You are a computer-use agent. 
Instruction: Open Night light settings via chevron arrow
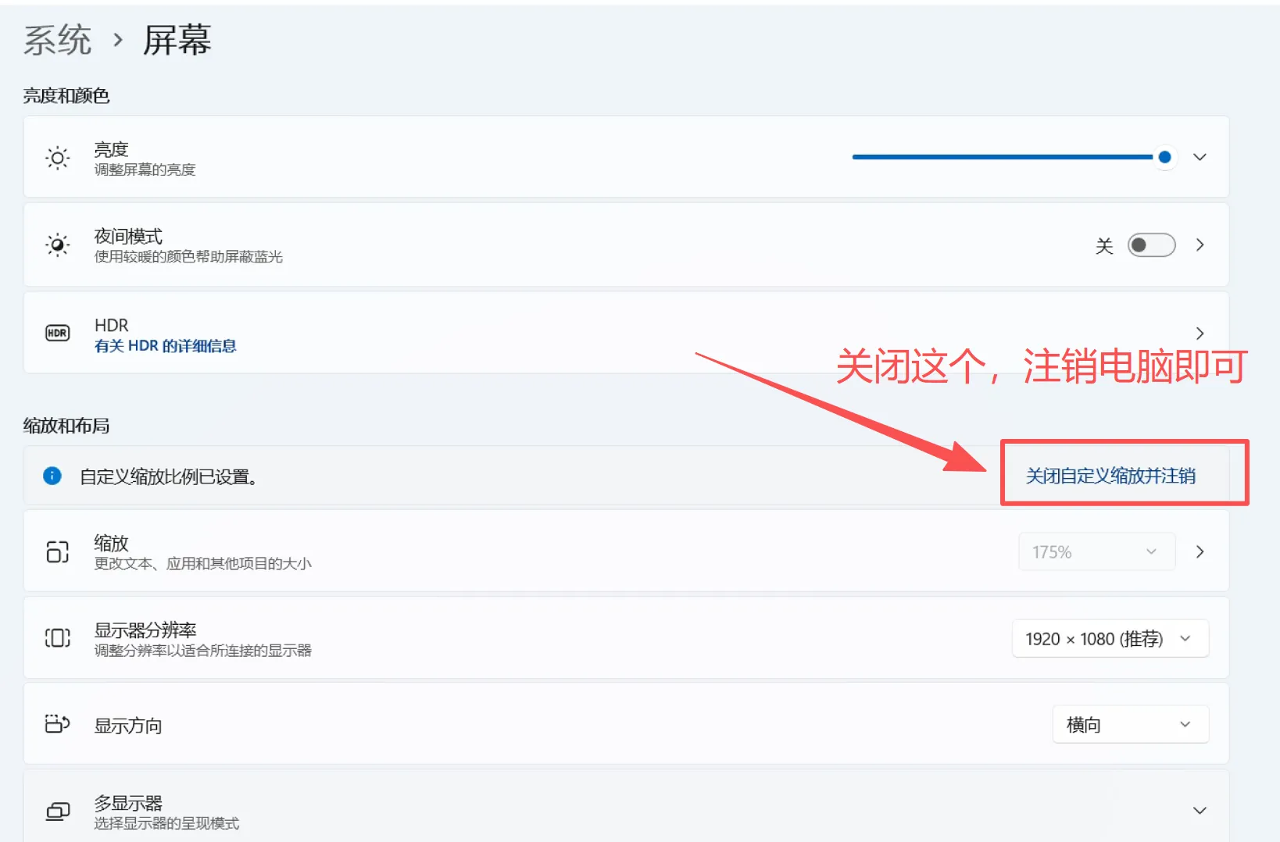point(1200,245)
